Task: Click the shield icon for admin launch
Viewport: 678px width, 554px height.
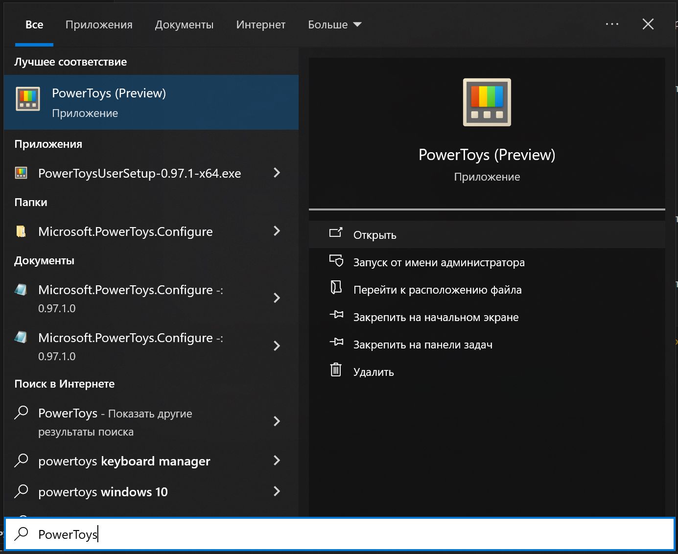Action: 336,261
